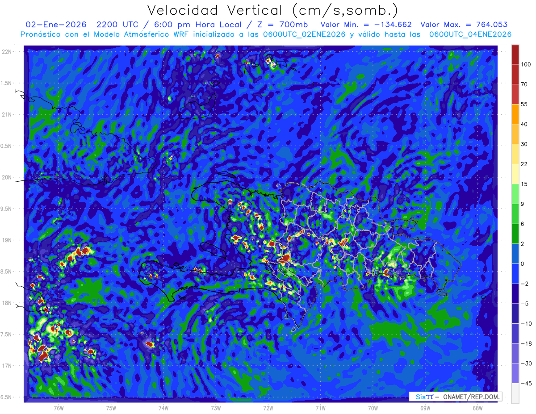Click the '18N' latitude label
The width and height of the screenshot is (536, 414).
(x=8, y=303)
